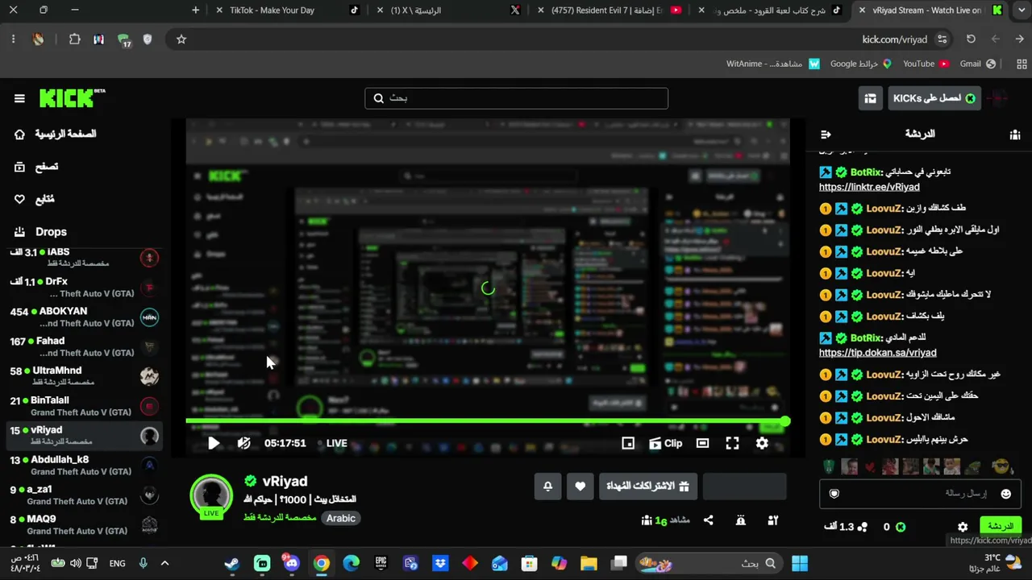Click the KICKs balance icon showing 0
Screen dimensions: 1032x580
tap(901, 527)
